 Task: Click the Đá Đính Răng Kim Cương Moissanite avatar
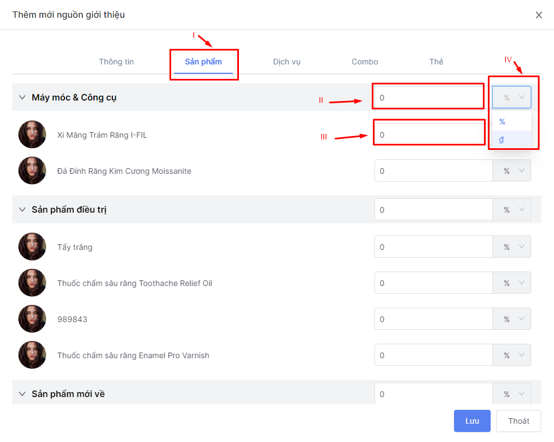32,170
